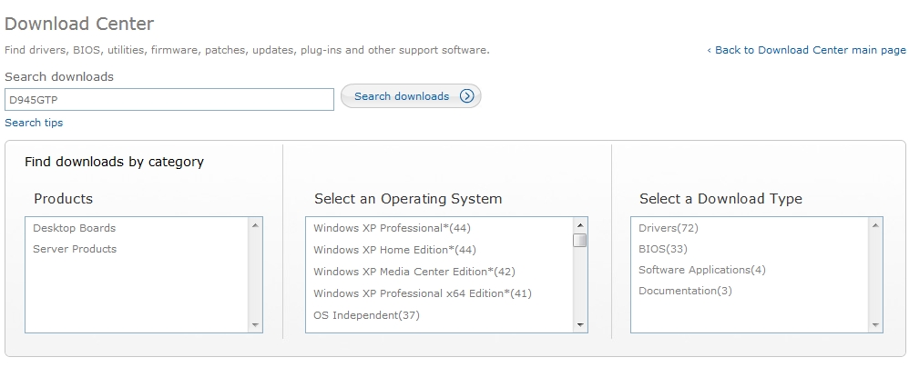Choose BIOS(33) download type
Image resolution: width=909 pixels, height=367 pixels.
663,249
